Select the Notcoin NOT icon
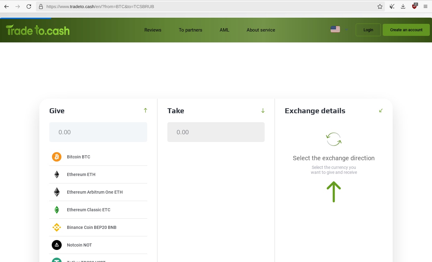 click(x=56, y=245)
